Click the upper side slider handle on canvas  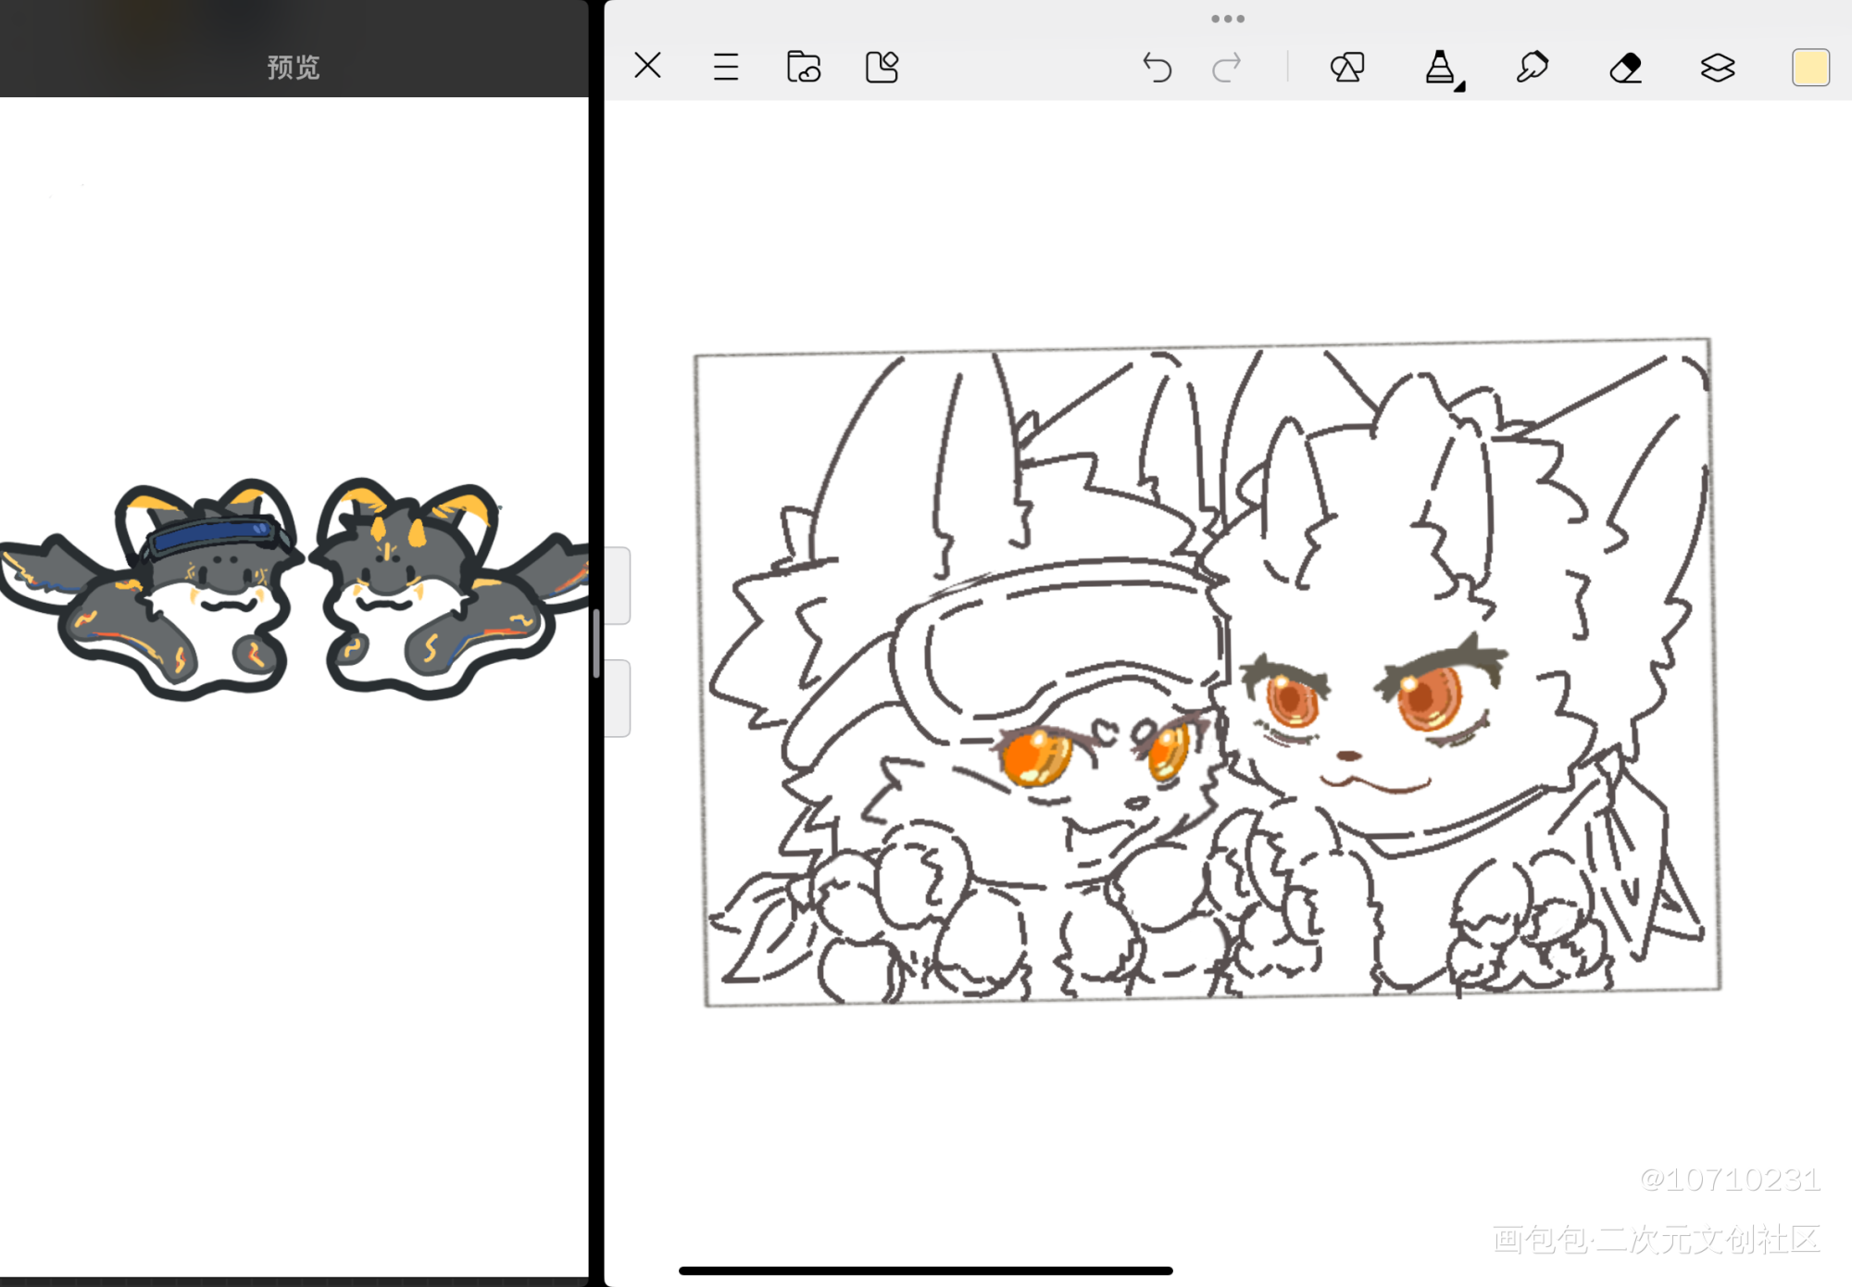pos(618,586)
